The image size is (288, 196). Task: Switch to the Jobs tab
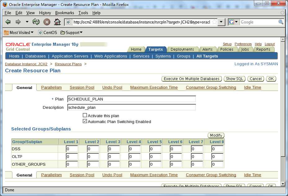[245, 49]
